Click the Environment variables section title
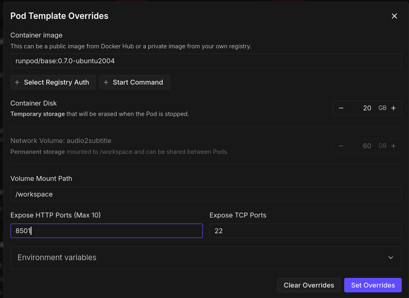Screen dimensions: 409x298 [57, 258]
